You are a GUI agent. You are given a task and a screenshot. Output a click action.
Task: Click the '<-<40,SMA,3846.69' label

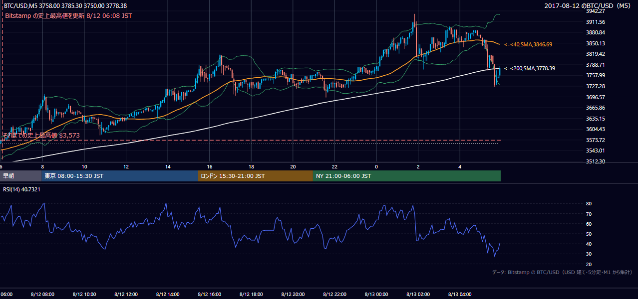pyautogui.click(x=528, y=44)
